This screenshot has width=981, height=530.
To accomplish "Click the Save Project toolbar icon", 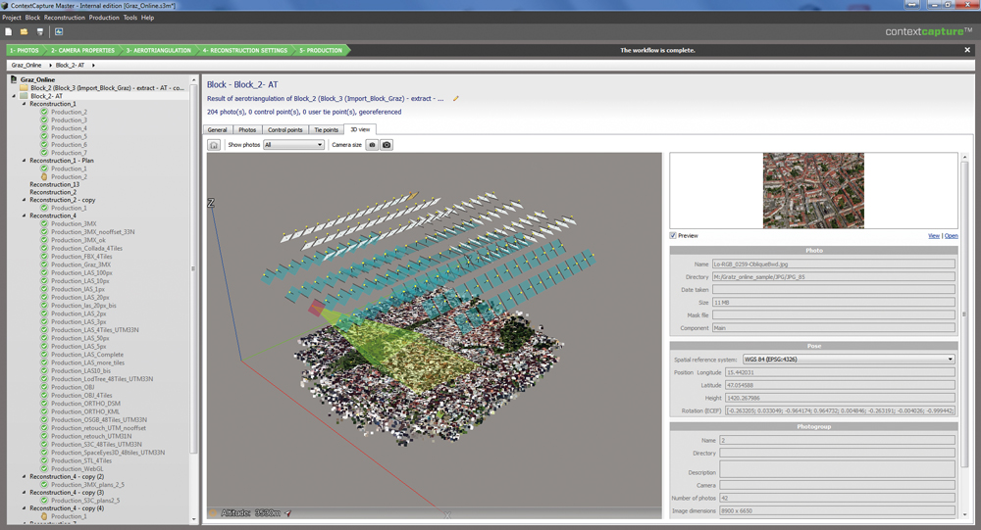I will pos(40,31).
